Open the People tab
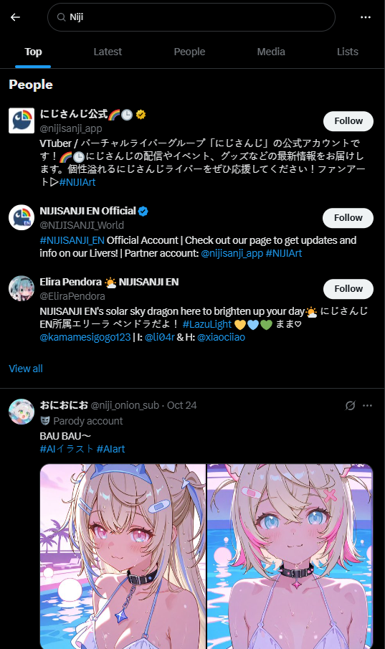The image size is (385, 649). tap(189, 52)
